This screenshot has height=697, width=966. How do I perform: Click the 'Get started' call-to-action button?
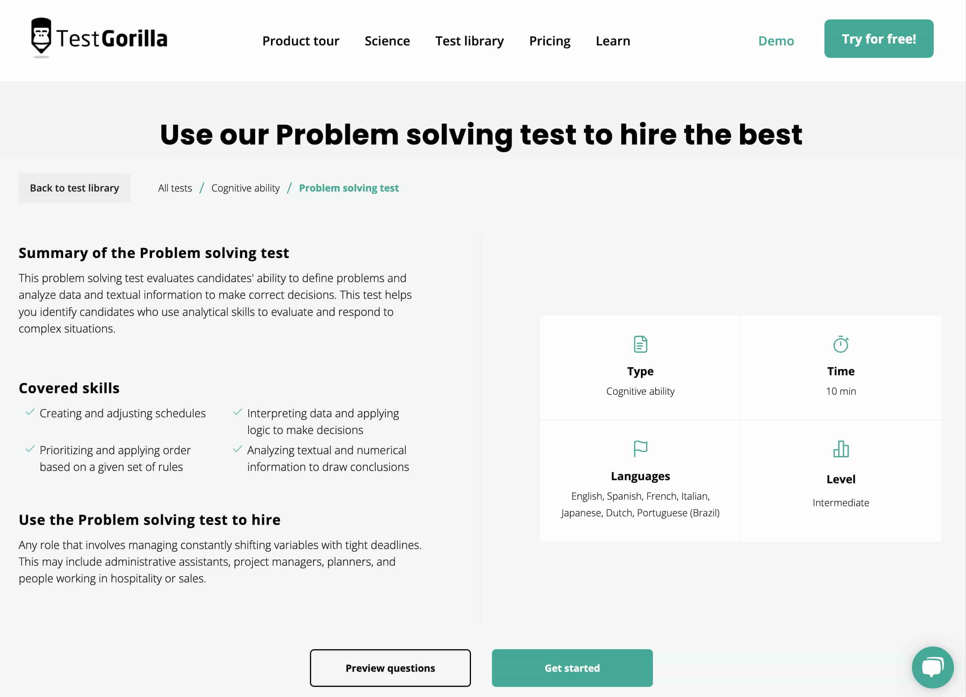pyautogui.click(x=572, y=668)
